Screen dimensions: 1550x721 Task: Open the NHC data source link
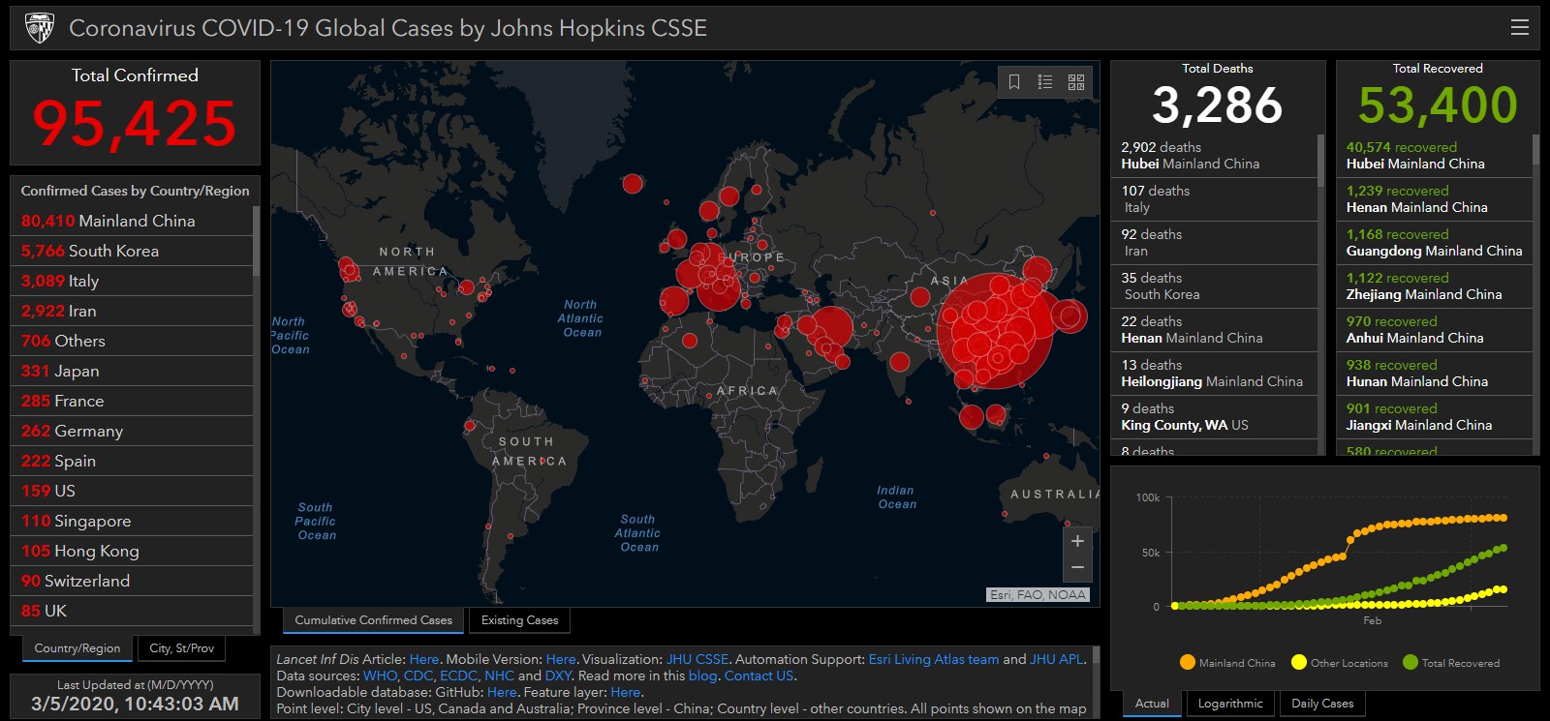tap(499, 676)
